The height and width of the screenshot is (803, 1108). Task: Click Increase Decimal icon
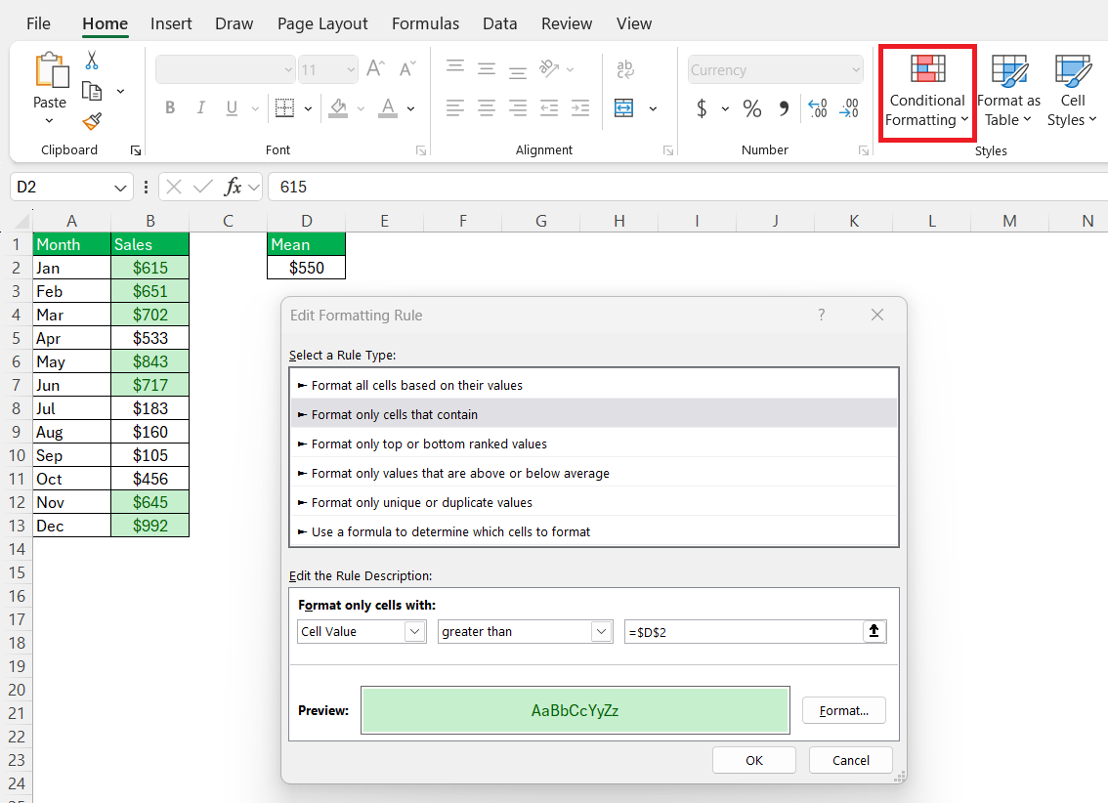[818, 108]
